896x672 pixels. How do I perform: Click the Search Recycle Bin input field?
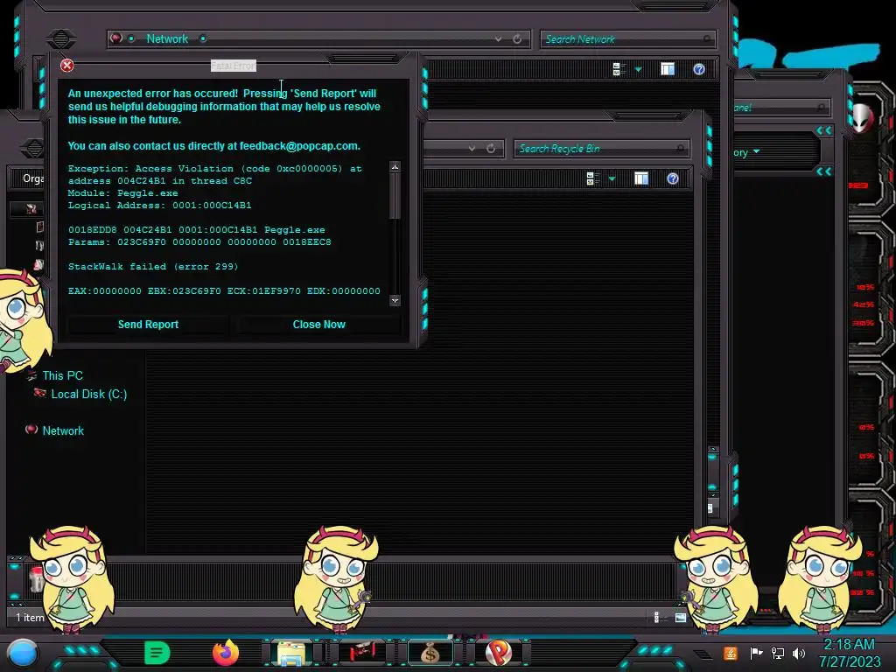pyautogui.click(x=601, y=149)
